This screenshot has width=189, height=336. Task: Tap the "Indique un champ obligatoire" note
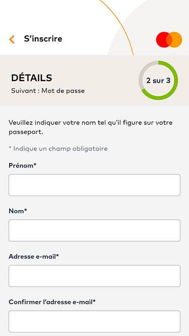pos(58,149)
